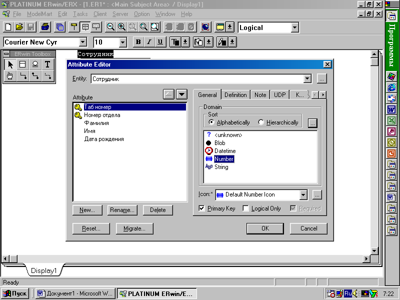Select the Дата рождения attribute
Screen dimensions: 400x300
104,139
